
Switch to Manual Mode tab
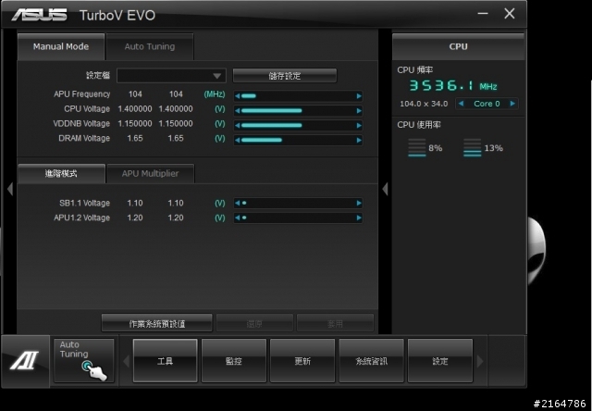pos(61,46)
